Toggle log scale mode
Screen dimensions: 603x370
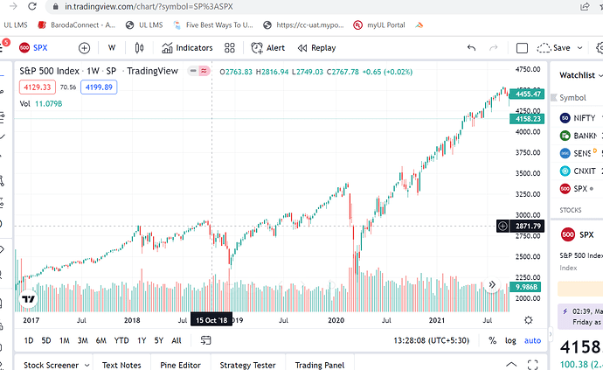coord(510,340)
